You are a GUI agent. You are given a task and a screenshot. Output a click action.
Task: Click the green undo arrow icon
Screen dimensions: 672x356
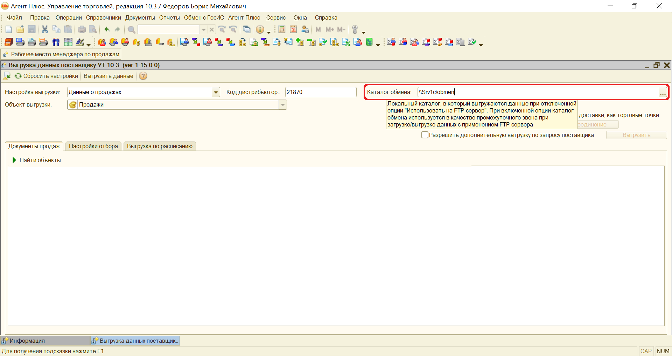[107, 30]
